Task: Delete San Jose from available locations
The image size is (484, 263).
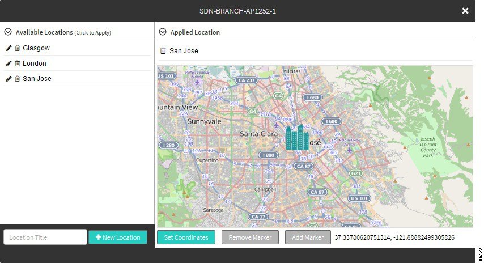Action: [17, 79]
